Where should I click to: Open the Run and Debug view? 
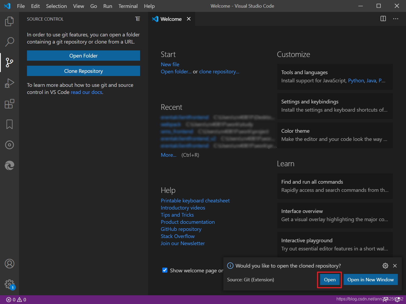10,83
